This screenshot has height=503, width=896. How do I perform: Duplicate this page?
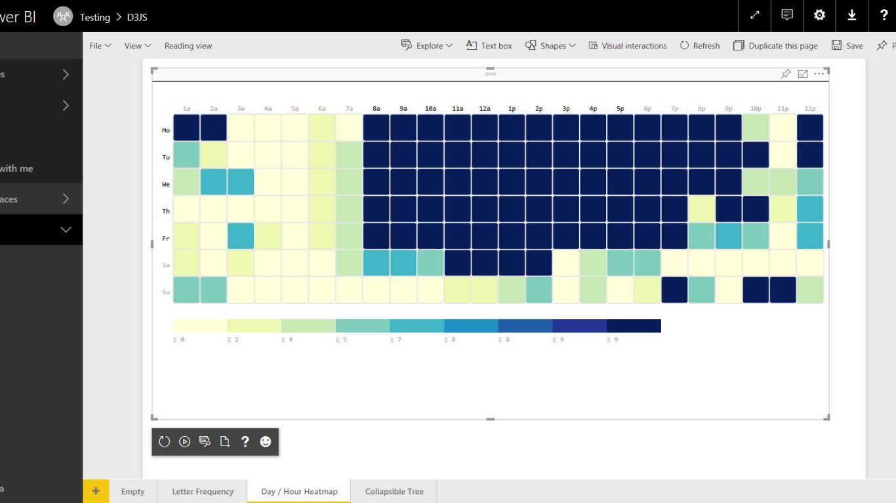tap(775, 45)
